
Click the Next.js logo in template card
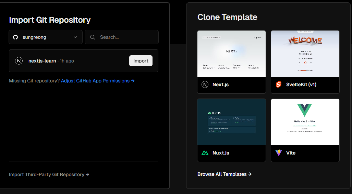click(x=205, y=84)
